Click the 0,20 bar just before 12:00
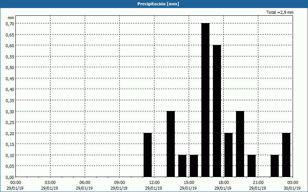 coord(148,155)
